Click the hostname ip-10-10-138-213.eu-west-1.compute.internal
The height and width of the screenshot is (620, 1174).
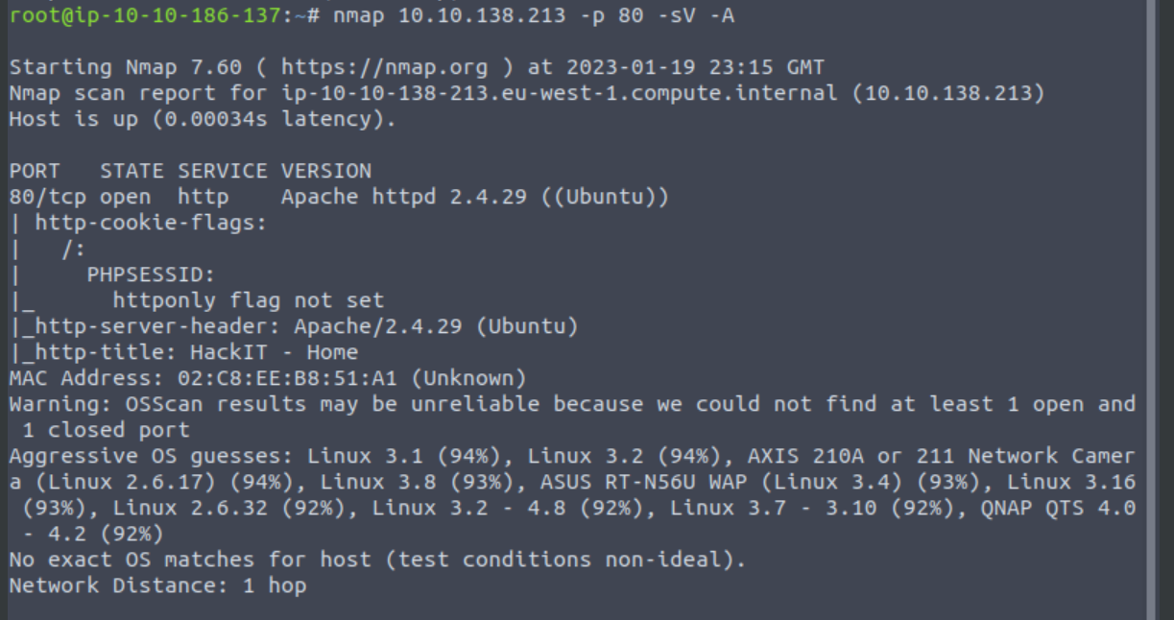coord(545,93)
